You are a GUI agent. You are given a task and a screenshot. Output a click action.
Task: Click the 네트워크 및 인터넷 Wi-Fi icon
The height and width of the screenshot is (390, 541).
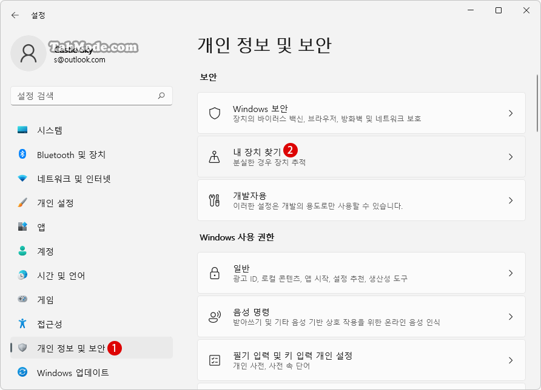[22, 179]
